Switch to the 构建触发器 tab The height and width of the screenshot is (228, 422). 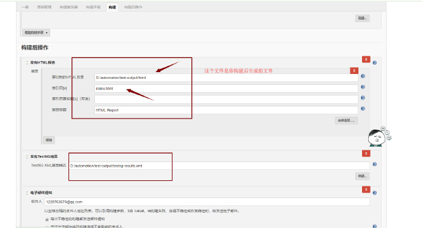68,7
